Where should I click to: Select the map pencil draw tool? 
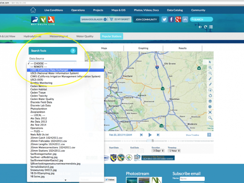210,84
